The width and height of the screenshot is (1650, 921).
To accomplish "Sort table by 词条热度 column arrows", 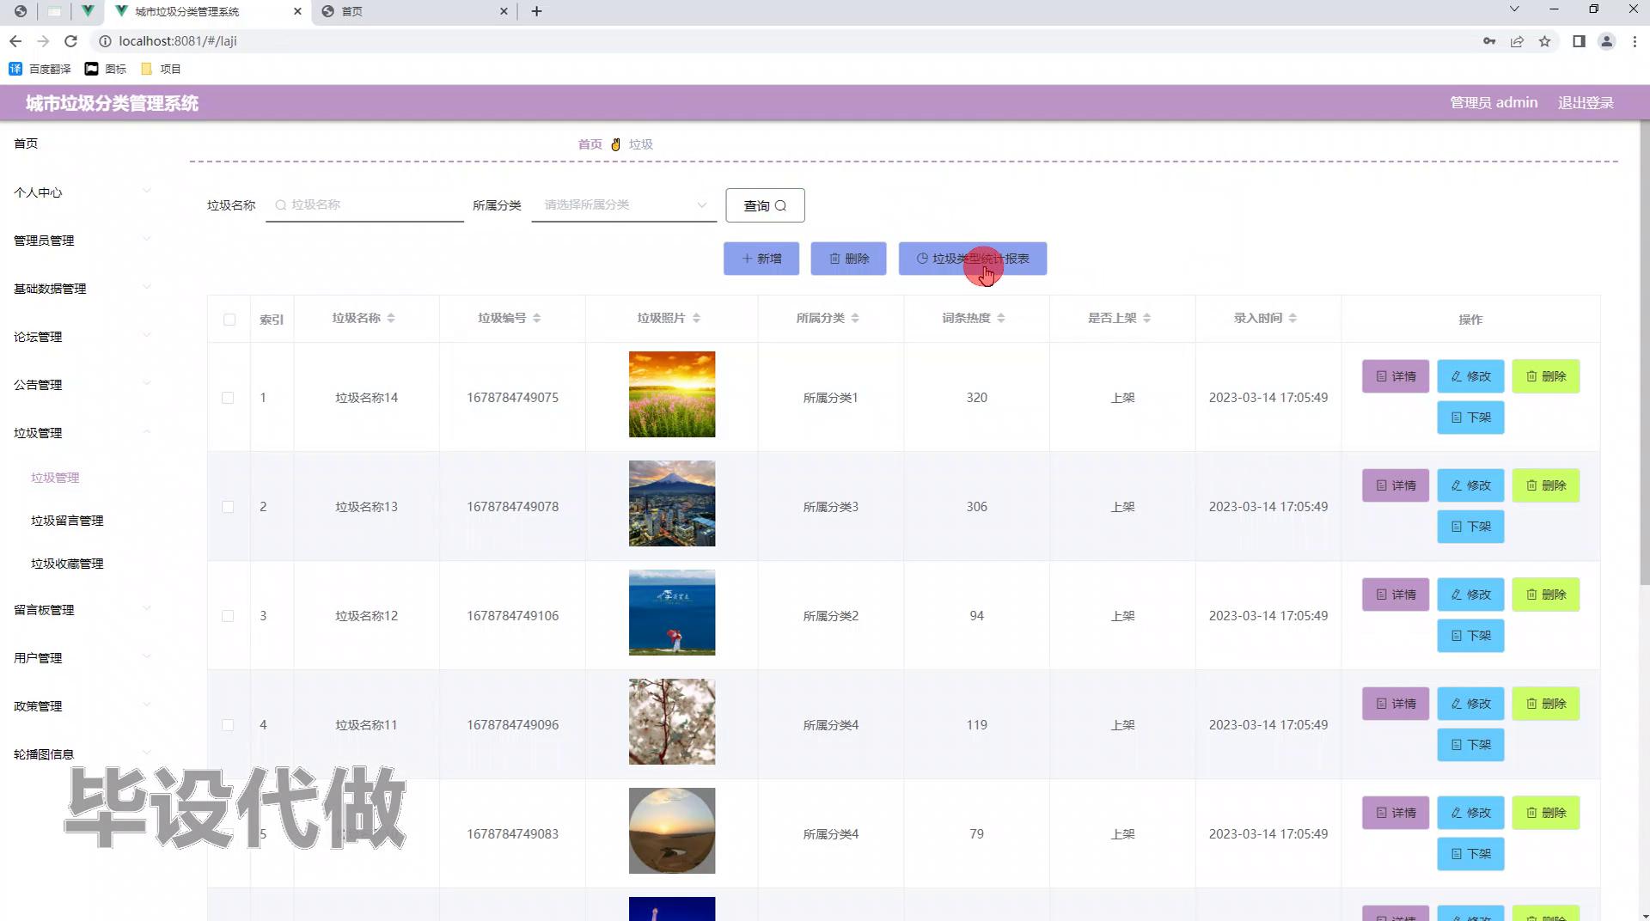I will click(1001, 318).
